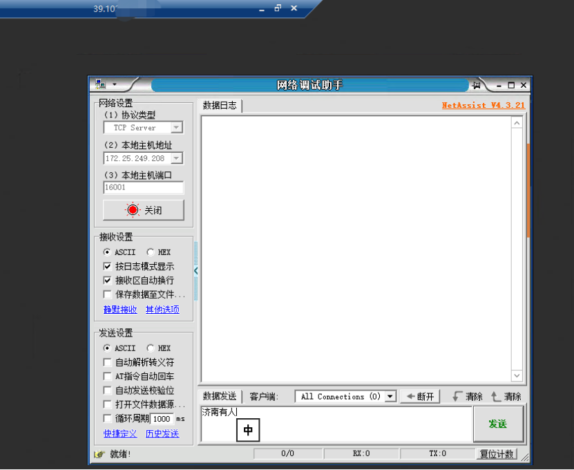Click the 中 input method indicator
The image size is (574, 470).
tap(248, 431)
